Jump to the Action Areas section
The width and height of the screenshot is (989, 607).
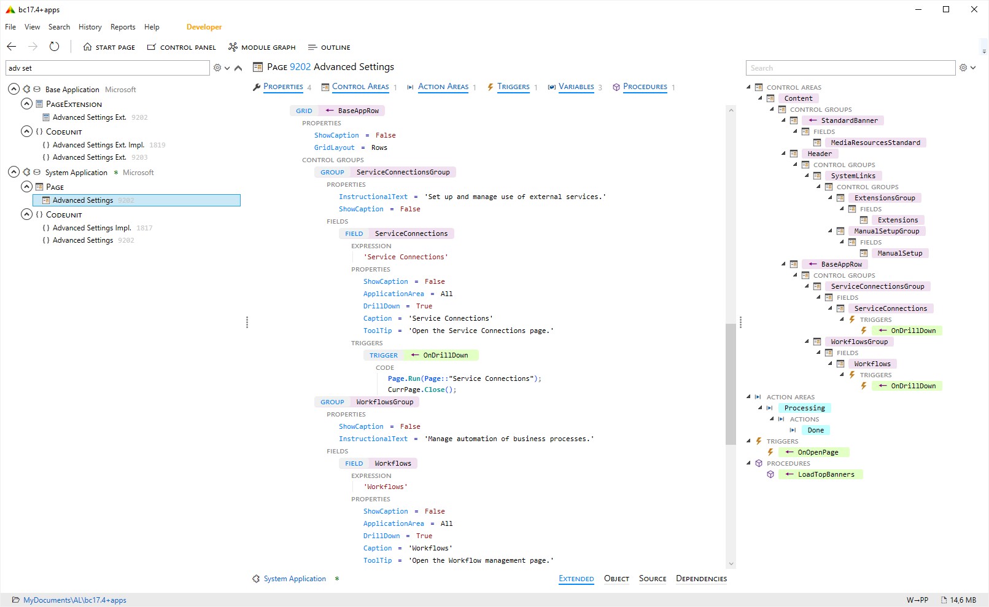coord(443,87)
